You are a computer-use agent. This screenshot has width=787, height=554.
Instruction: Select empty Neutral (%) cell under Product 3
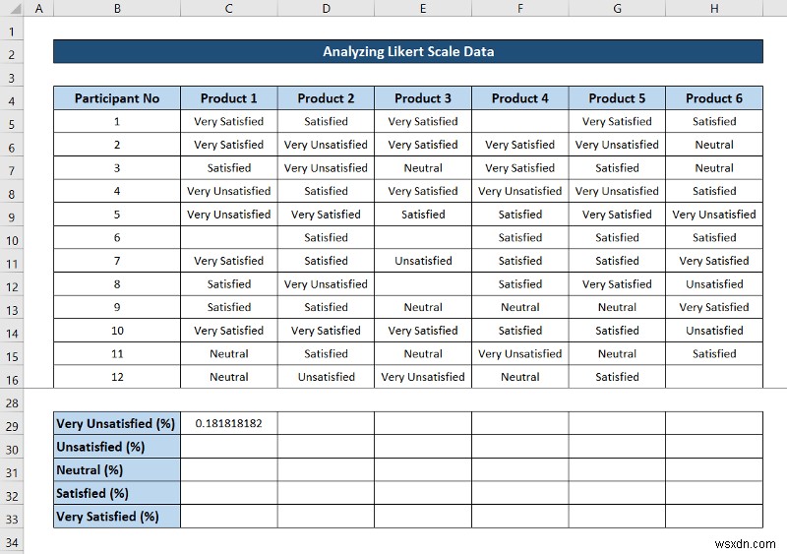click(x=423, y=470)
